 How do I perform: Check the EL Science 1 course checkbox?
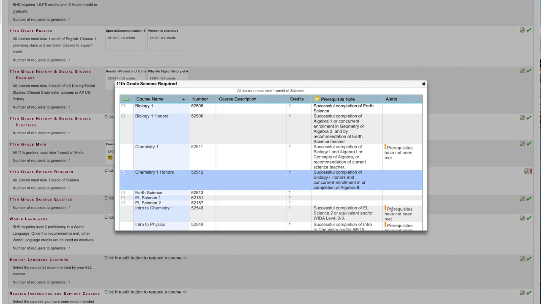coord(123,198)
